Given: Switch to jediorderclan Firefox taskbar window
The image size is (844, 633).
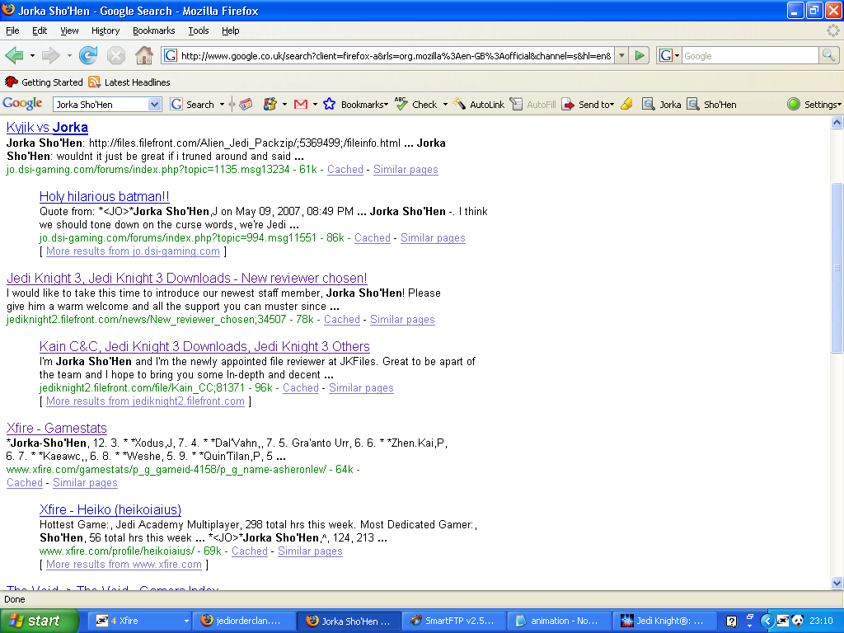Looking at the screenshot, I should 244,621.
